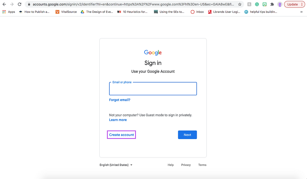307x179 pixels.
Task: View site info via the padlock icon
Action: point(29,4)
